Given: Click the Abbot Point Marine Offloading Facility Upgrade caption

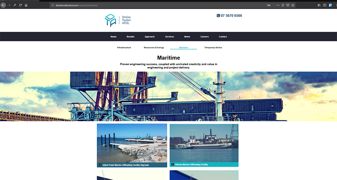Looking at the screenshot, I should click(126, 165).
